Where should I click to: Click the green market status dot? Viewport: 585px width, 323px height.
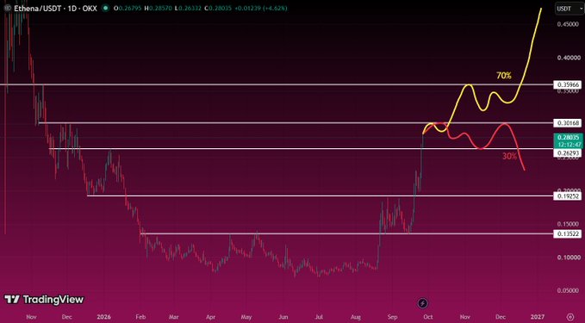[105, 9]
